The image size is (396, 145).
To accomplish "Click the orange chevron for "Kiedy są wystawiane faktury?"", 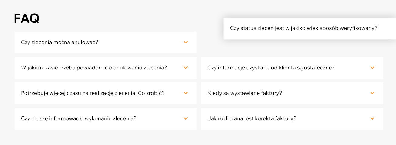I will pos(373,93).
